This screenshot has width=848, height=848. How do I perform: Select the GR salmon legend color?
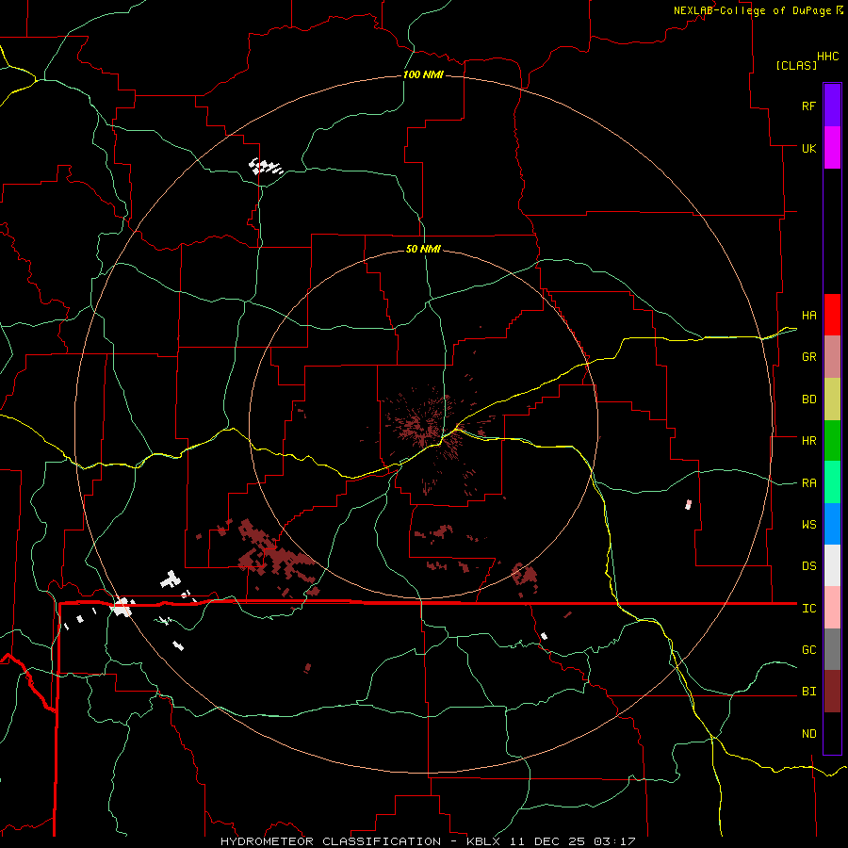832,357
